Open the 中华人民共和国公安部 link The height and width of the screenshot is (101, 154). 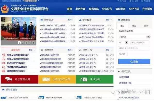[x=129, y=97]
